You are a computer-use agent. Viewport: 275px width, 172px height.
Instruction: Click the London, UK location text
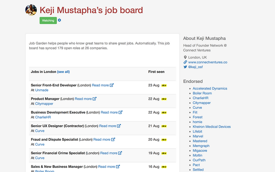click(197, 57)
